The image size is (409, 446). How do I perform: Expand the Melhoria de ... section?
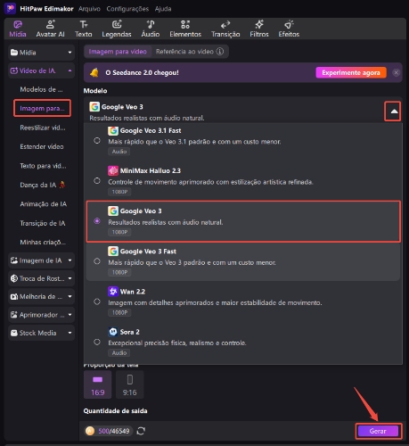tap(41, 297)
